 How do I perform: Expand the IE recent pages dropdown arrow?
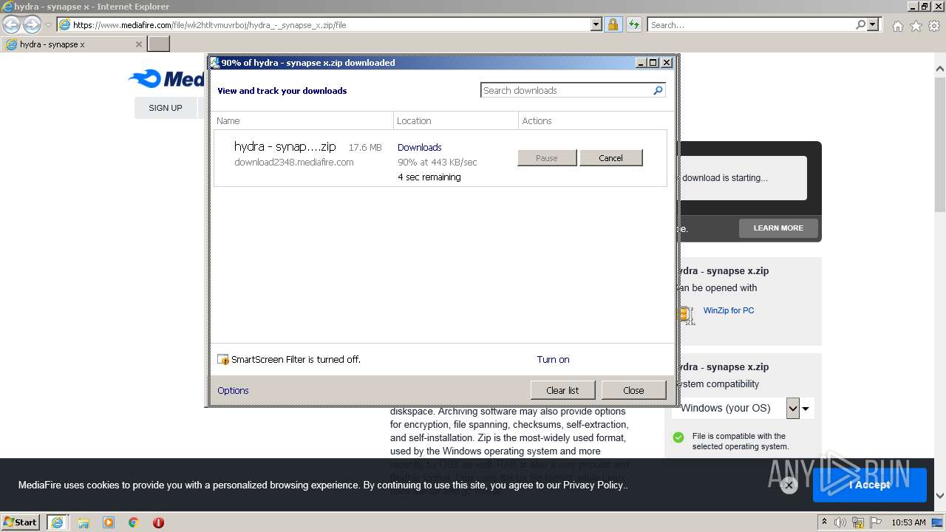pos(48,25)
